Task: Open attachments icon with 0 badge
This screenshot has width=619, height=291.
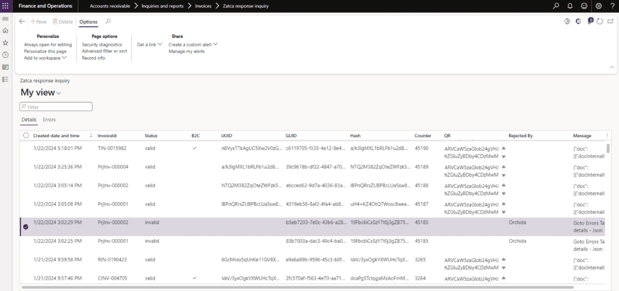Action: tap(590, 21)
